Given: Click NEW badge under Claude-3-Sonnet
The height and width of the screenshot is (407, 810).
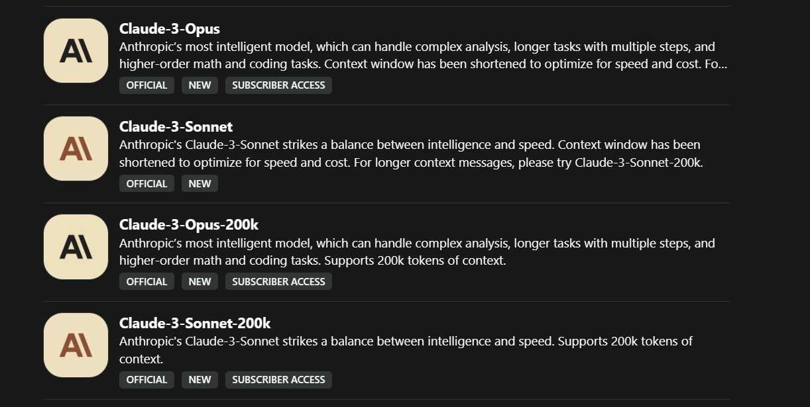Looking at the screenshot, I should pyautogui.click(x=200, y=183).
